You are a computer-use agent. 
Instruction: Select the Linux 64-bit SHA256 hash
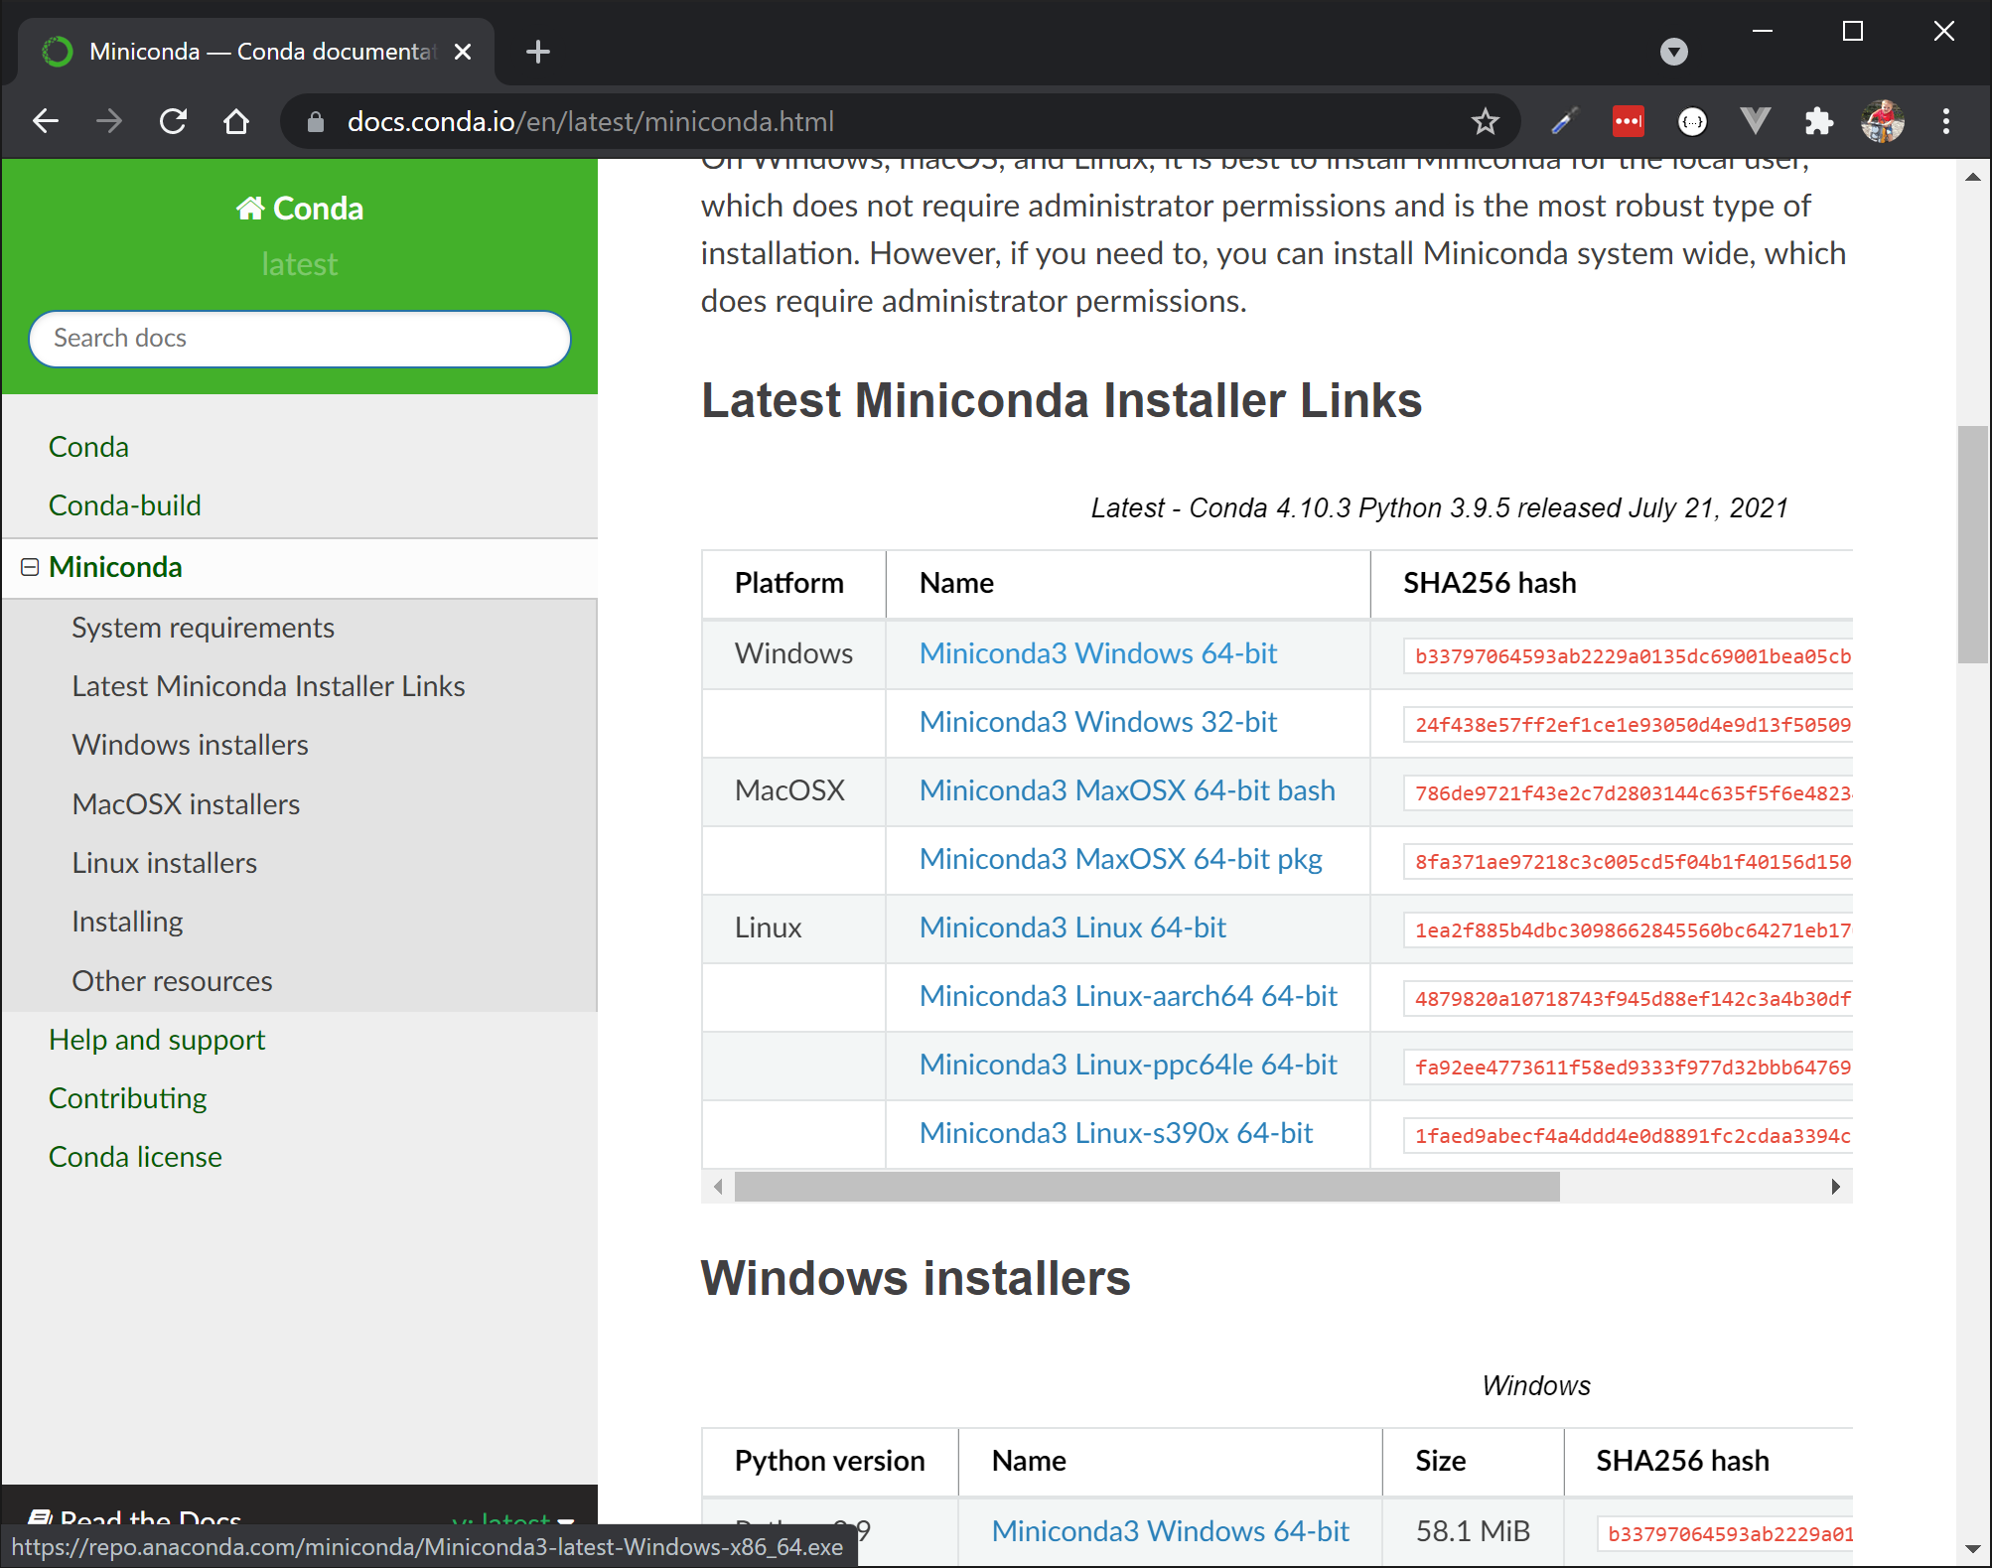[1629, 930]
